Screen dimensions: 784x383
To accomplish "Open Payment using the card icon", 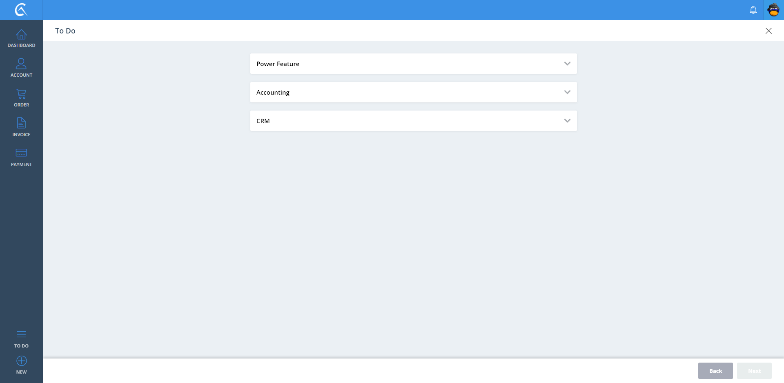I will [x=21, y=153].
